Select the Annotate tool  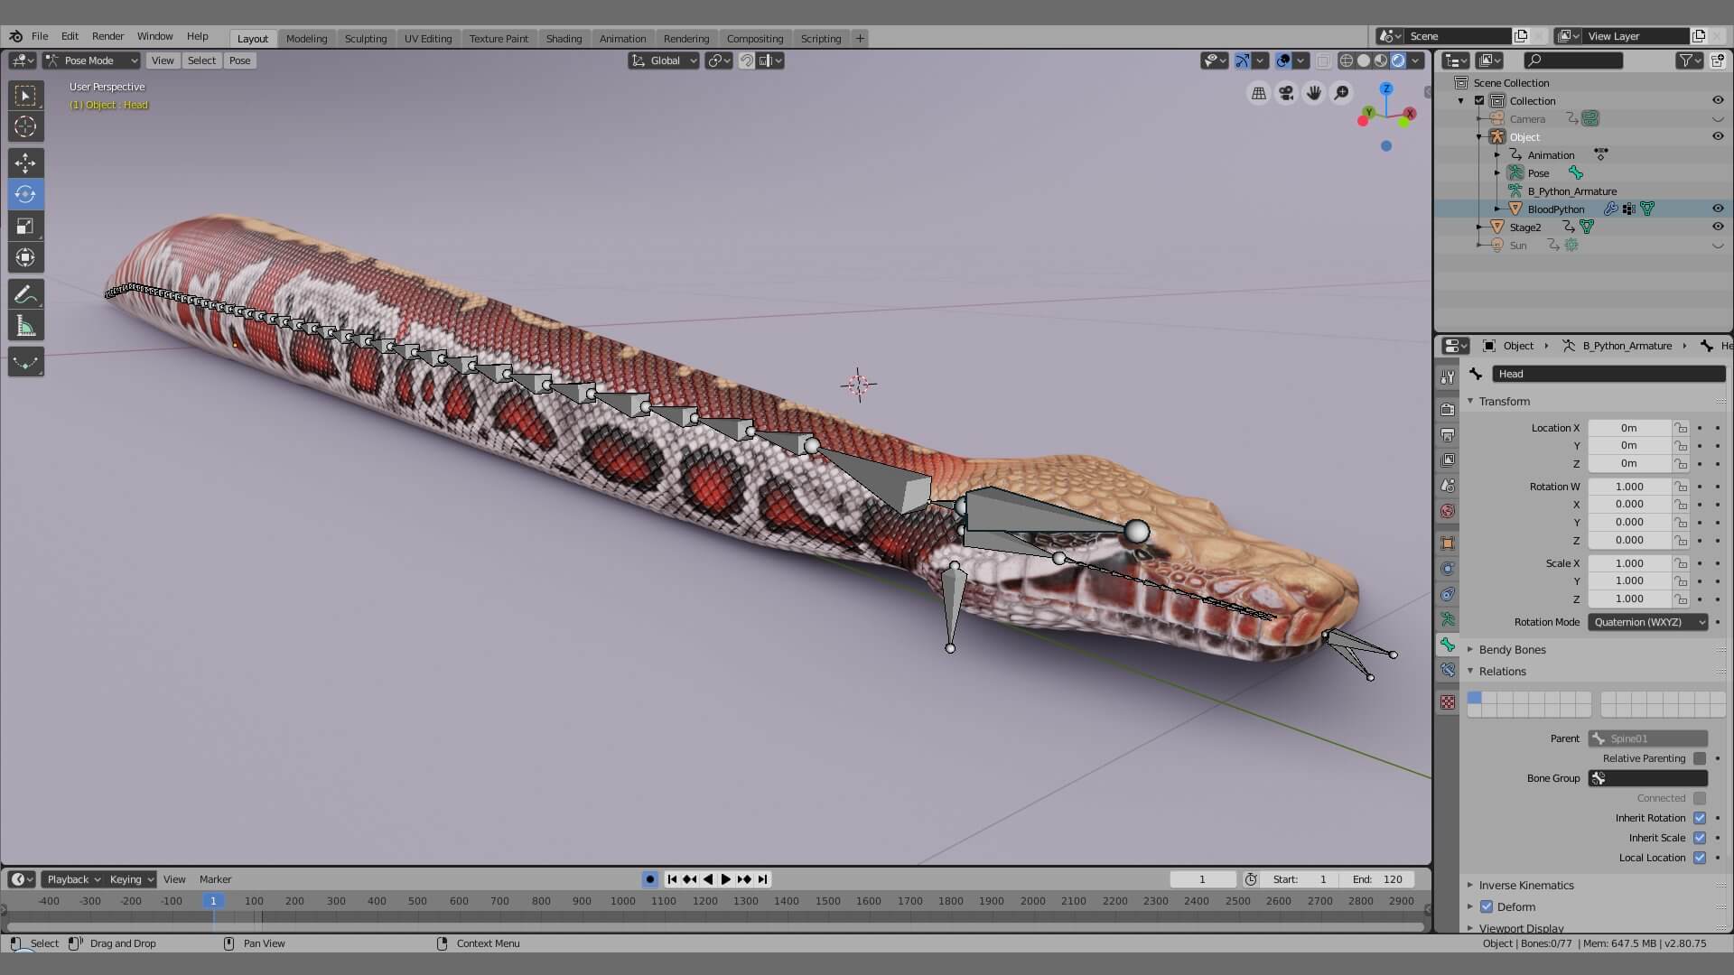point(25,294)
